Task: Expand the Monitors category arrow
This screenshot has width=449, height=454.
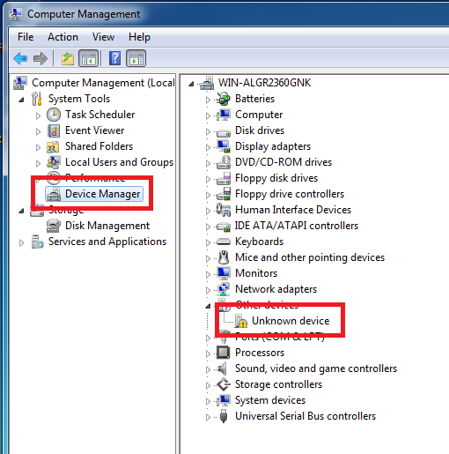Action: point(208,274)
